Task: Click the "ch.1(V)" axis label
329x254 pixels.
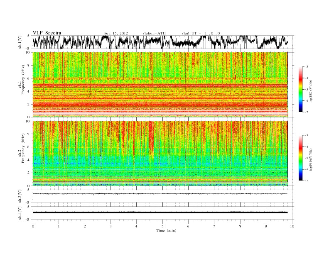Action: pyautogui.click(x=20, y=42)
